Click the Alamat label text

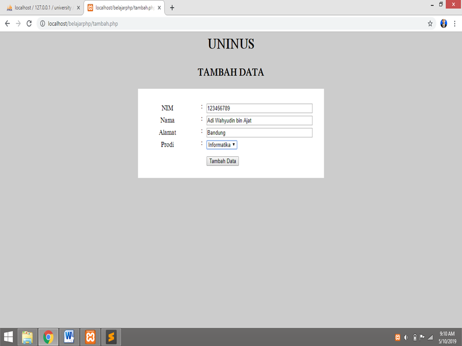click(167, 133)
